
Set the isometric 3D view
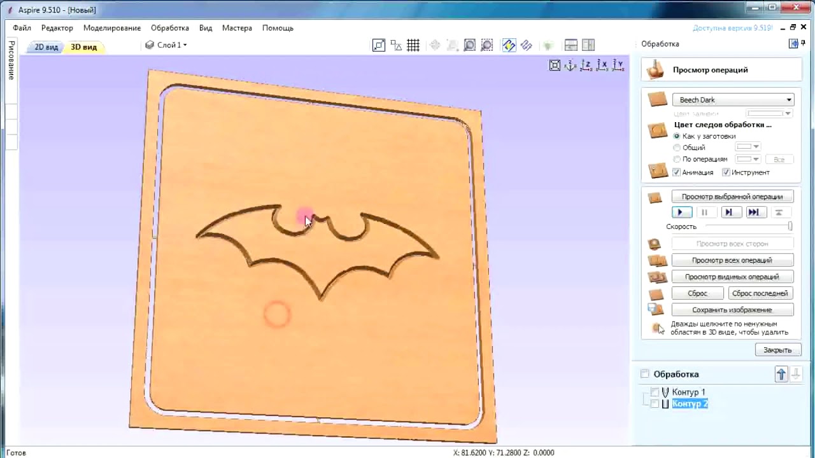(x=570, y=66)
